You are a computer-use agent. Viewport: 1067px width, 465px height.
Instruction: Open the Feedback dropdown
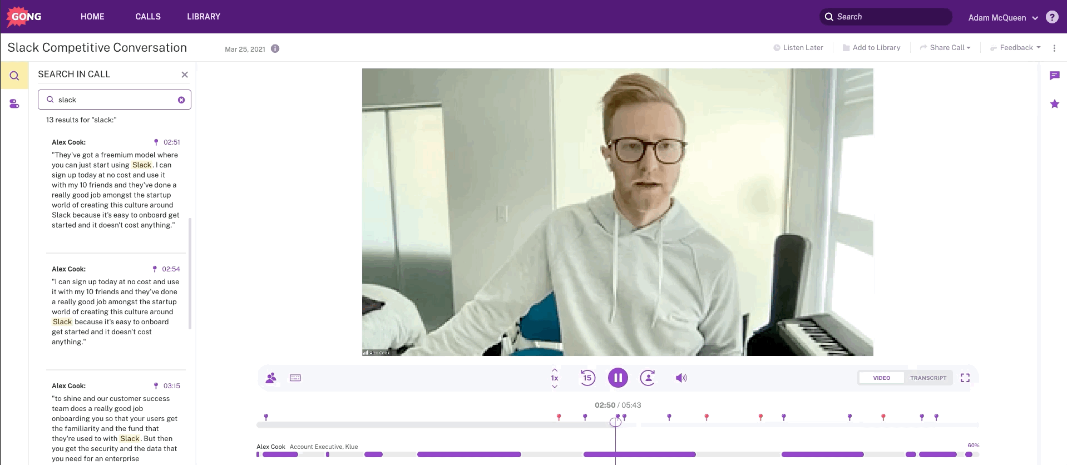(1015, 48)
